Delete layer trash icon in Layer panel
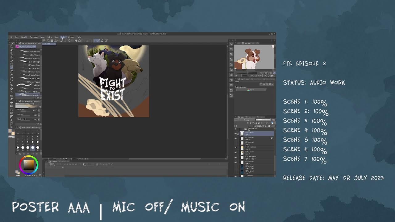This screenshot has height=222, width=395. [274, 126]
